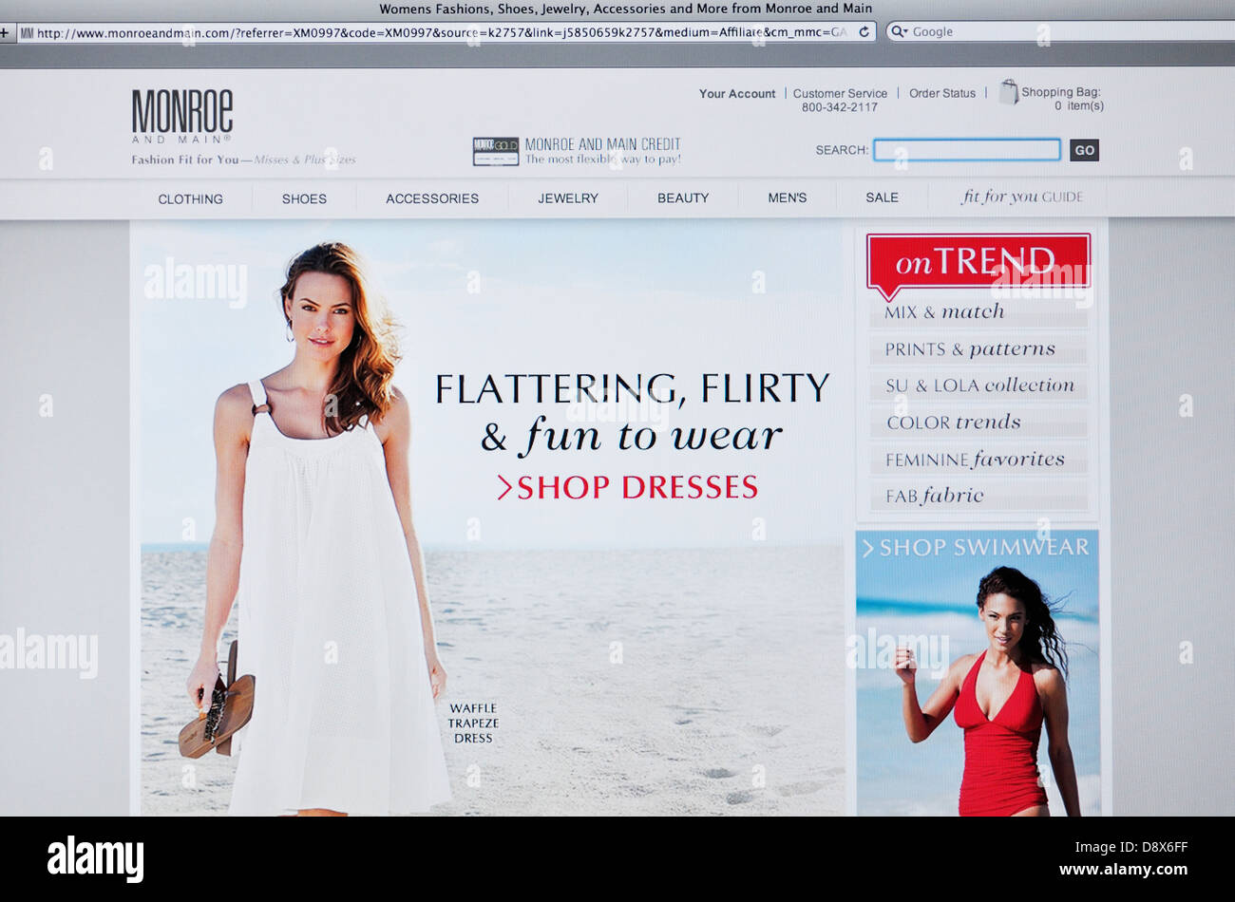This screenshot has height=902, width=1235.
Task: Open the SHOES menu
Action: point(304,198)
